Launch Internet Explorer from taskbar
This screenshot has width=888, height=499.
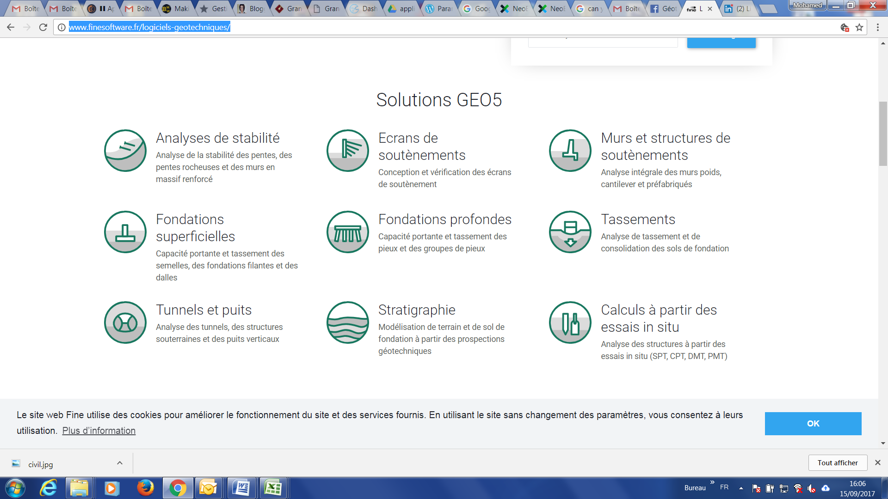pyautogui.click(x=49, y=488)
